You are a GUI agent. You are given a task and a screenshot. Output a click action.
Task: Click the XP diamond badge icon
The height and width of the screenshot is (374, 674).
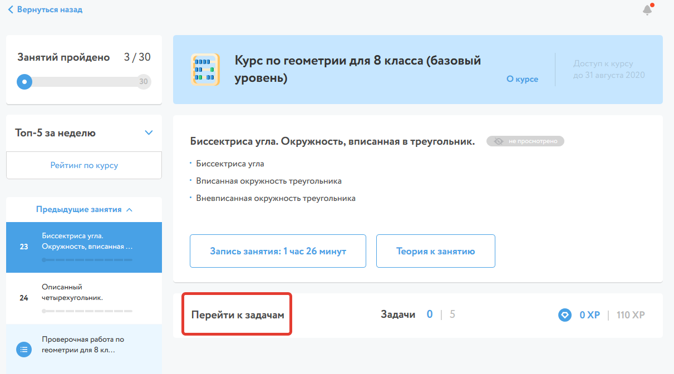click(x=565, y=315)
